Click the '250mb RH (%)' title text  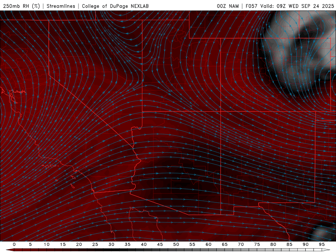coord(22,6)
